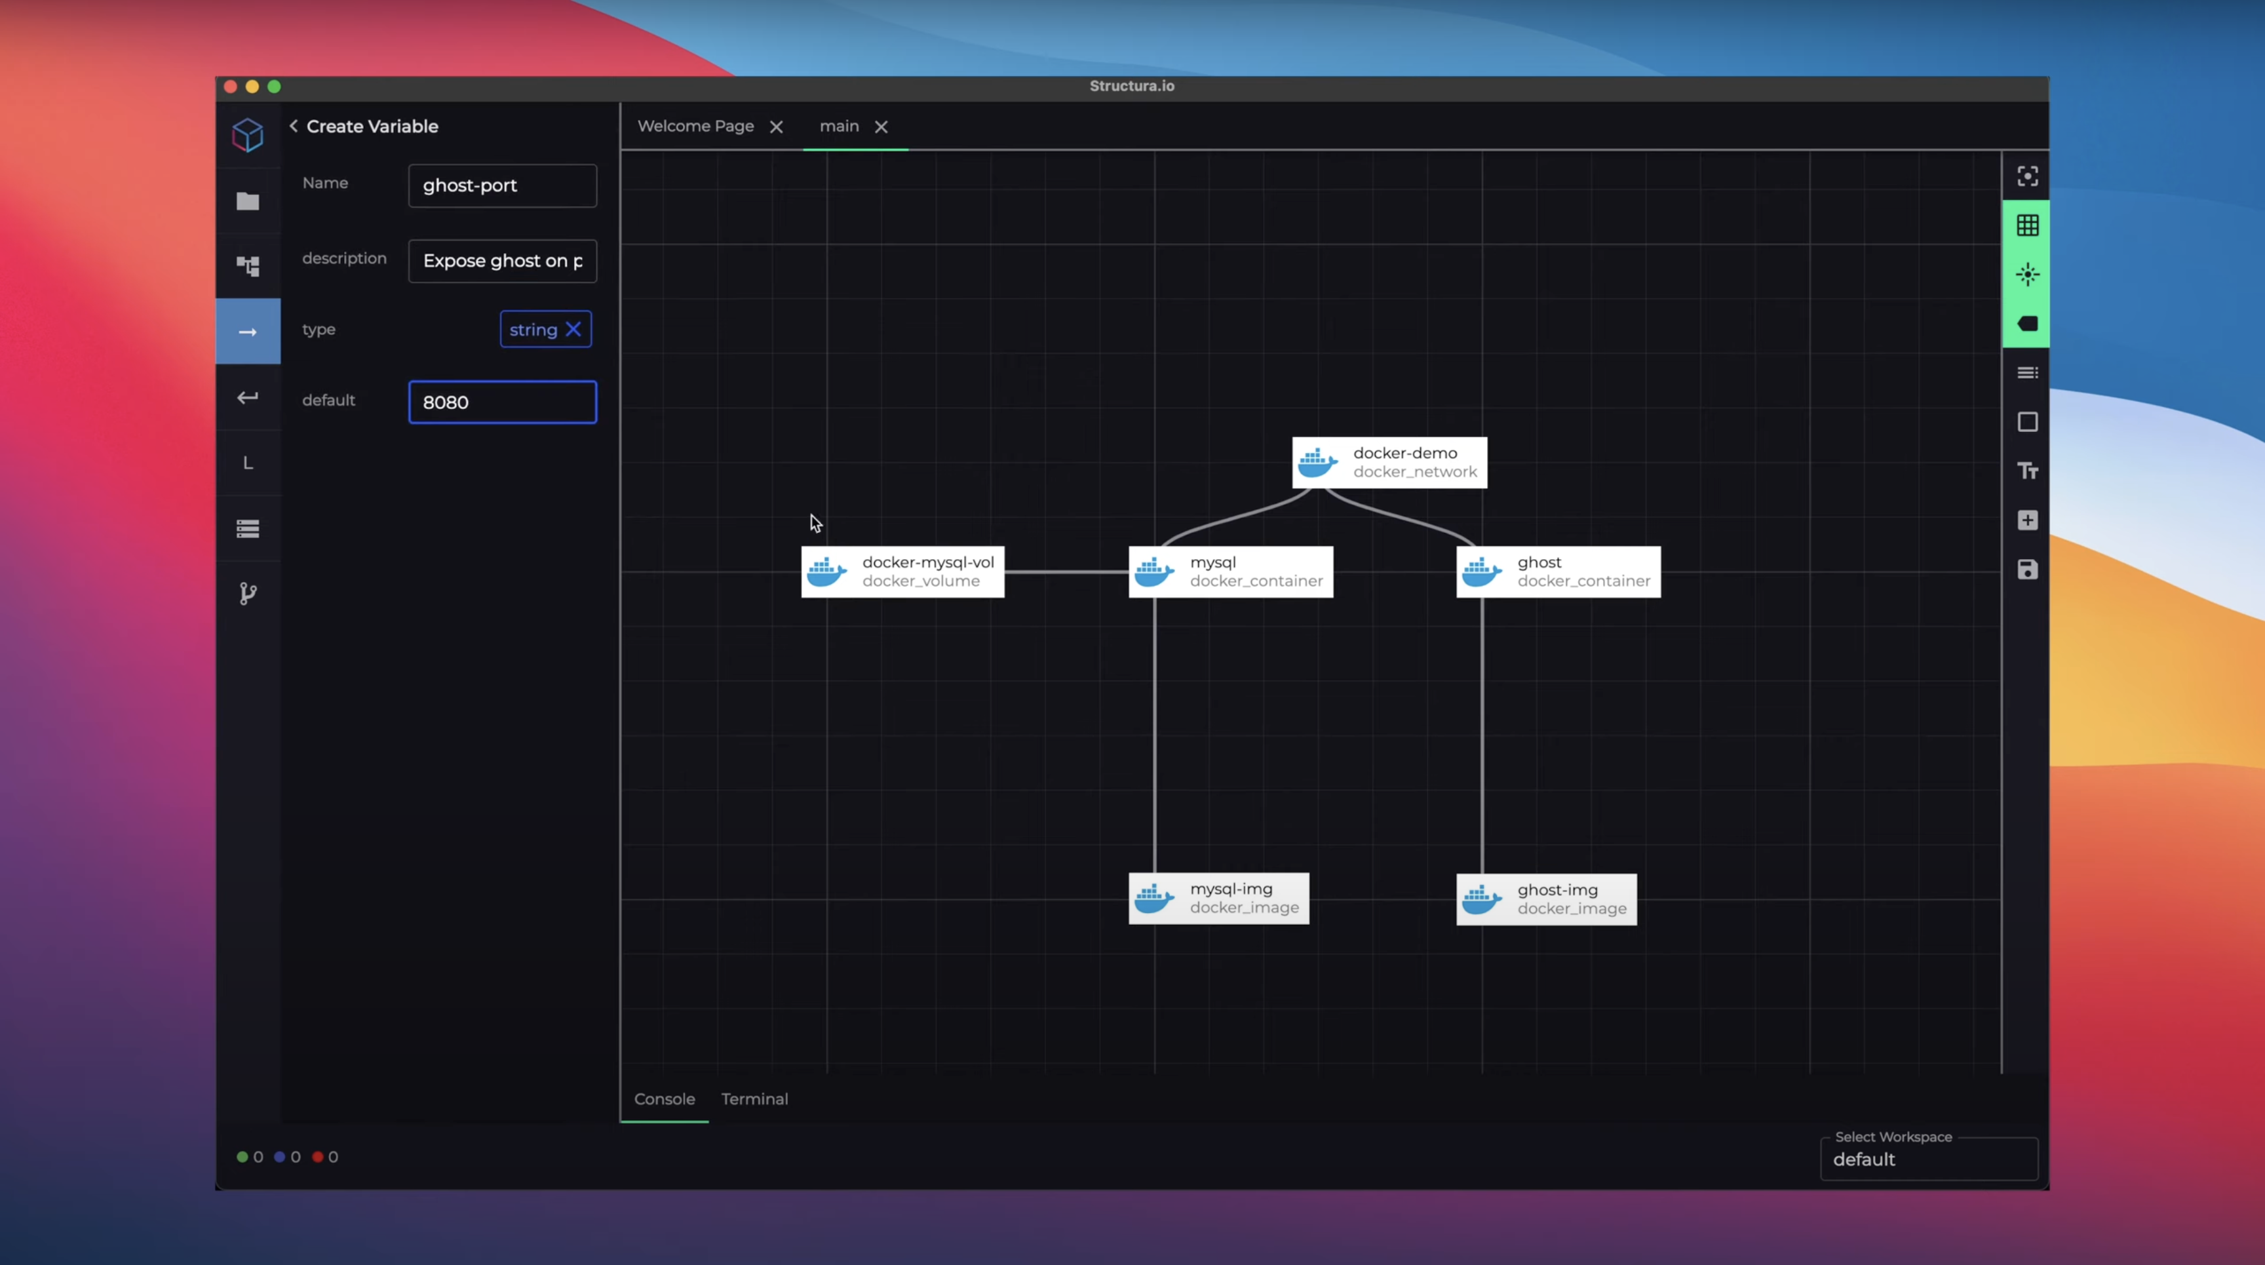Image resolution: width=2265 pixels, height=1265 pixels.
Task: Click the add node plus icon
Action: click(x=2028, y=520)
